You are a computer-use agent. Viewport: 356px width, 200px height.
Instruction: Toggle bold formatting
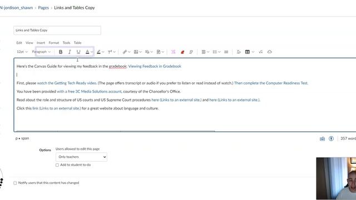(x=61, y=52)
